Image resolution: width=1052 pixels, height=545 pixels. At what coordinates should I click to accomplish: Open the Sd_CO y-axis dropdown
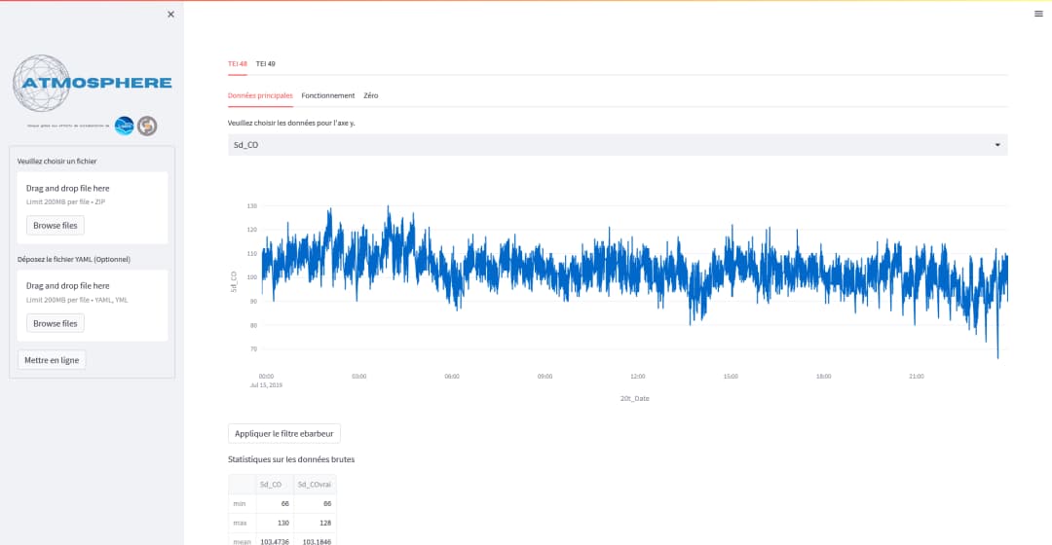click(618, 145)
